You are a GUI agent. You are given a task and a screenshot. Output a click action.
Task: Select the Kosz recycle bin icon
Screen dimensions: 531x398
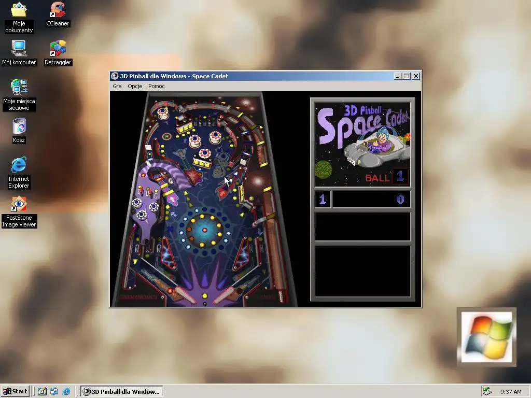click(x=19, y=131)
